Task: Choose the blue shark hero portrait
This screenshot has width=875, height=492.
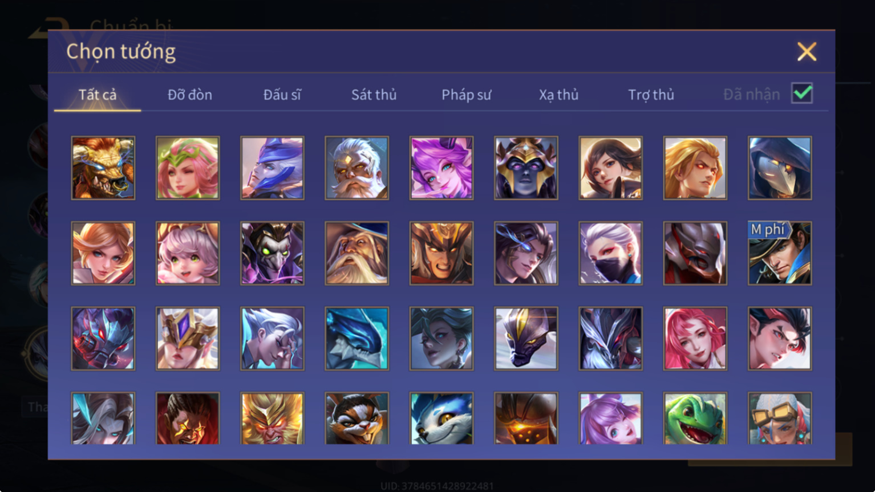Action: tap(357, 339)
